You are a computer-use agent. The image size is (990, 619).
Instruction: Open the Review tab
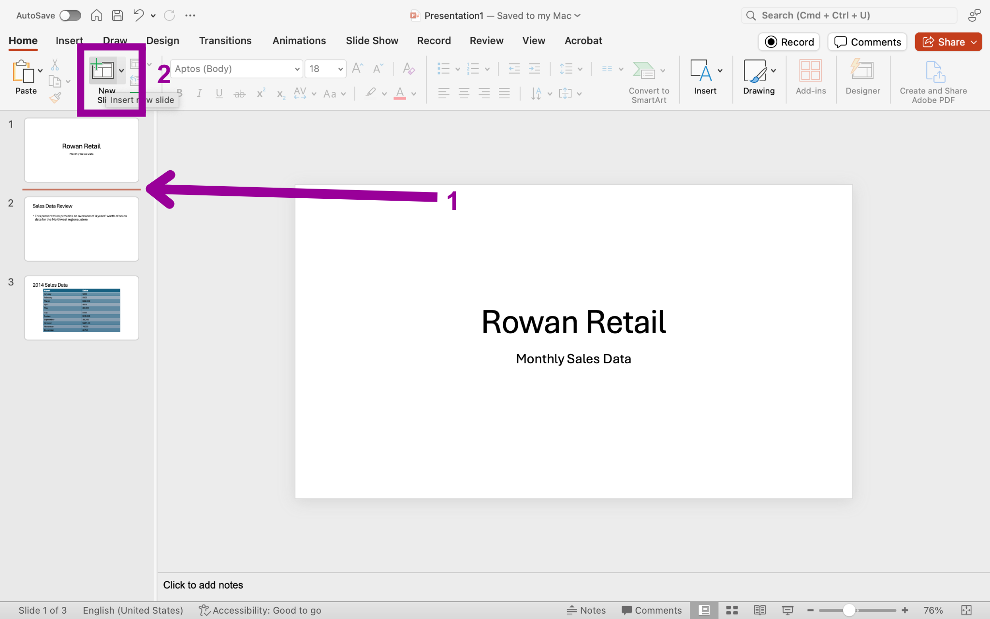click(487, 41)
